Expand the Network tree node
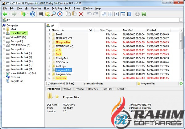185x129 pixels. coord(4,77)
